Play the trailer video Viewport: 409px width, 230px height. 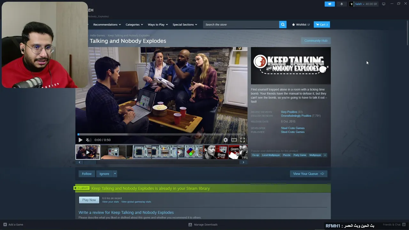[x=81, y=140]
